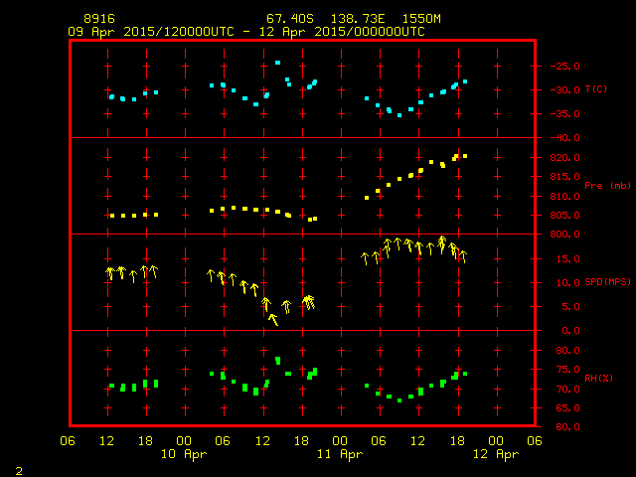Click the -40.0 temperature tick value

pyautogui.click(x=561, y=138)
